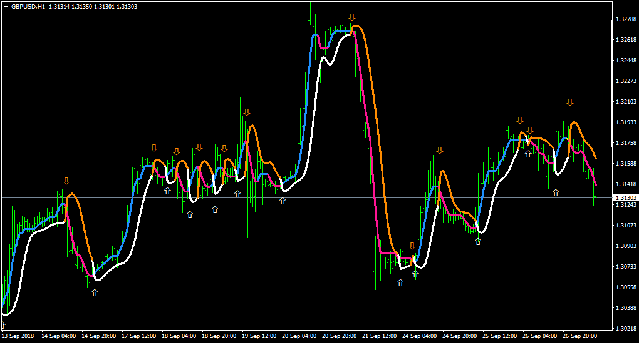Click the 1.31301 low value in header

104,7
